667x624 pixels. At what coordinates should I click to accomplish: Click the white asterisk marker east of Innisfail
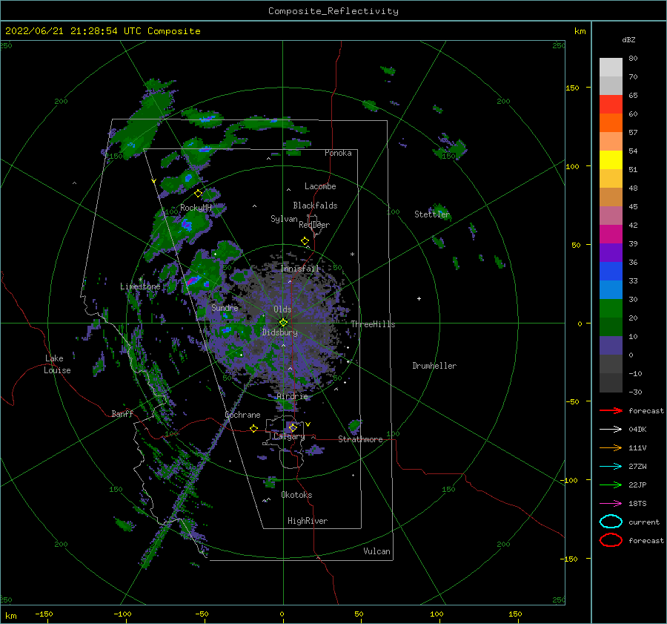click(352, 254)
